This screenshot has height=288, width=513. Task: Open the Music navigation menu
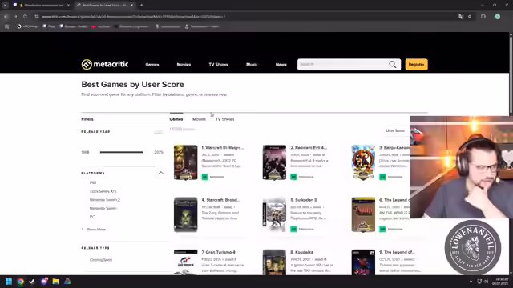(252, 65)
